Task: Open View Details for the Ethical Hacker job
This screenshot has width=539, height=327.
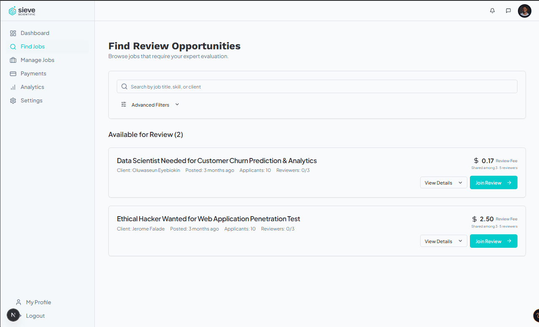Action: 443,241
